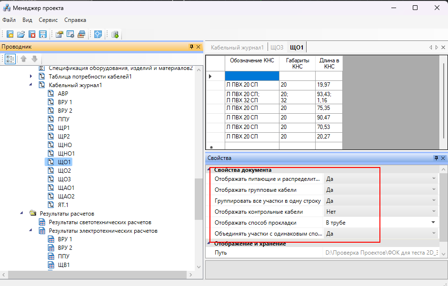This screenshot has height=286, width=448.
Task: Open the Сервис menu
Action: pos(48,20)
